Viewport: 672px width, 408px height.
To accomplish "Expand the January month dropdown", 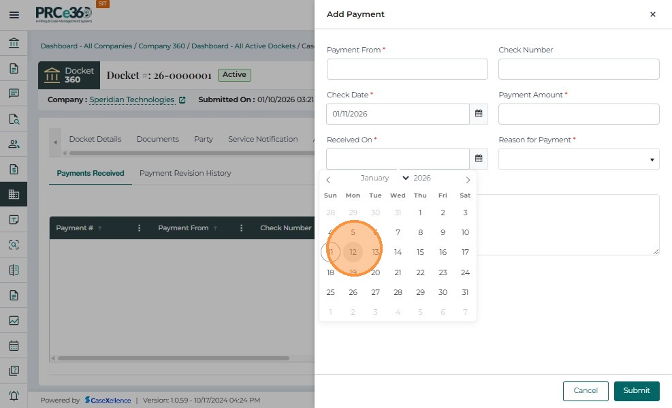I will (385, 178).
